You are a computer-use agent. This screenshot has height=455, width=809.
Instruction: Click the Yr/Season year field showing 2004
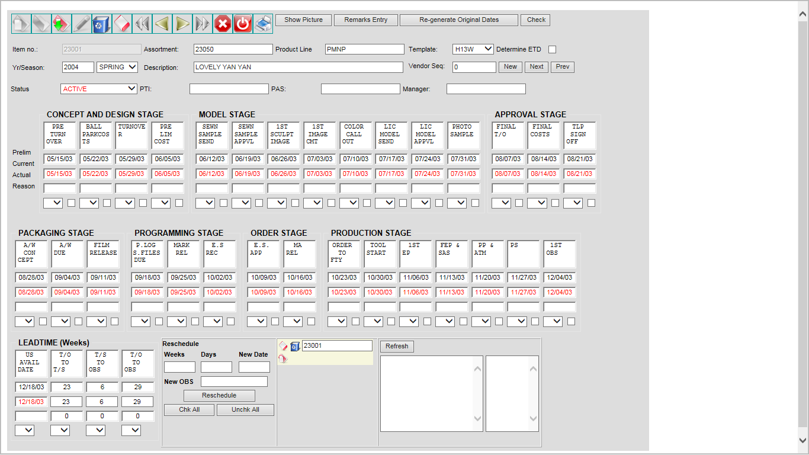tap(78, 68)
